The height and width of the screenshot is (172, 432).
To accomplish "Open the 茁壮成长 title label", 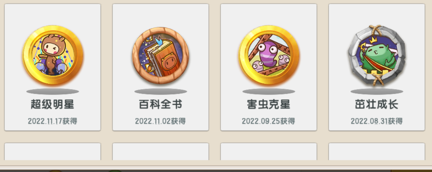I will tap(377, 104).
